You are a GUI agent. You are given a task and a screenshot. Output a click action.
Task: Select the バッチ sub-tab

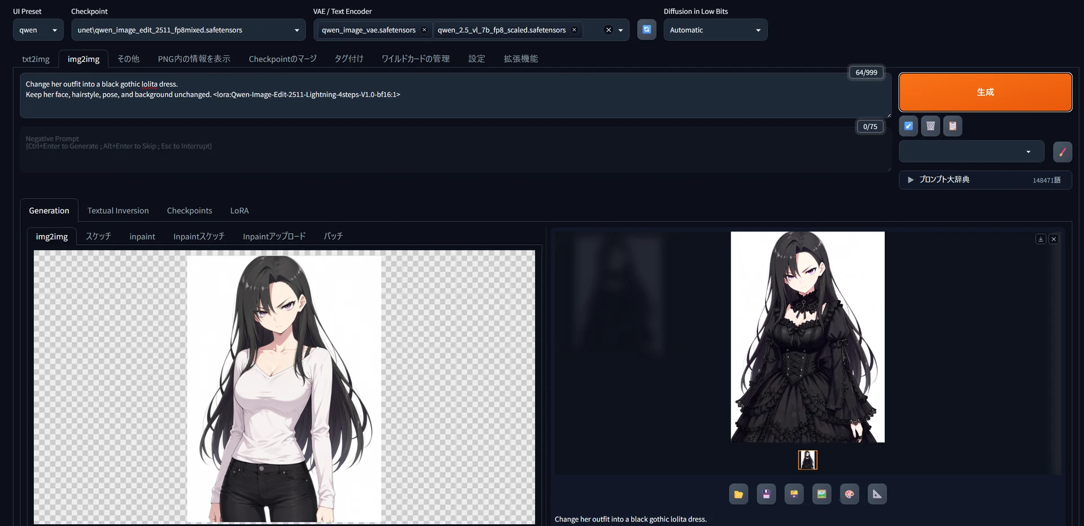333,236
